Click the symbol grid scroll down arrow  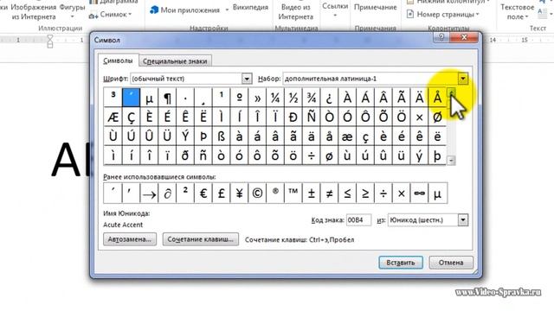point(451,161)
